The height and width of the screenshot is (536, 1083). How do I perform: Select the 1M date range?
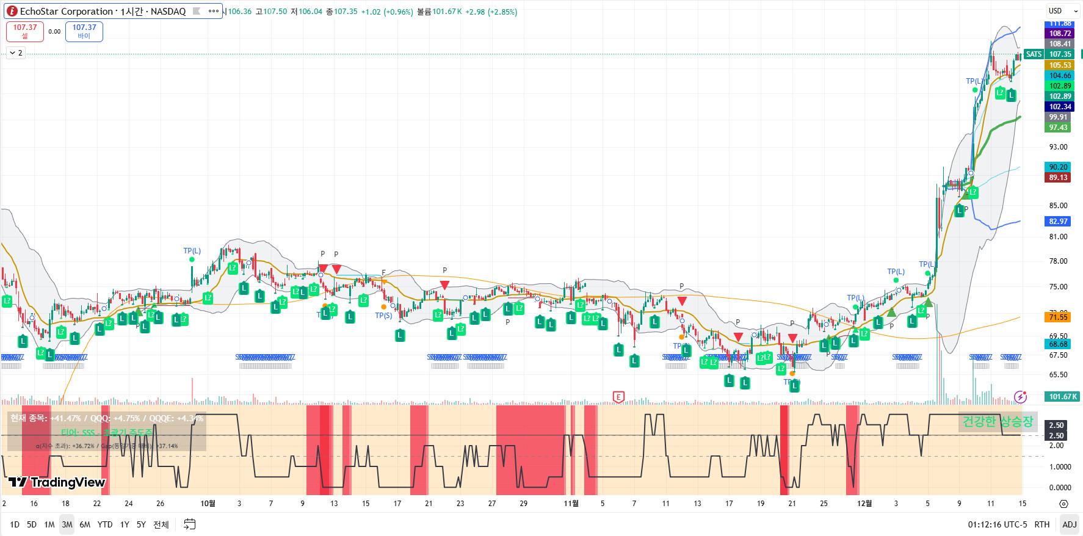49,524
